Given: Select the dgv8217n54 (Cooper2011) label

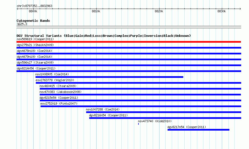Looking at the screenshot, I should [187, 127].
